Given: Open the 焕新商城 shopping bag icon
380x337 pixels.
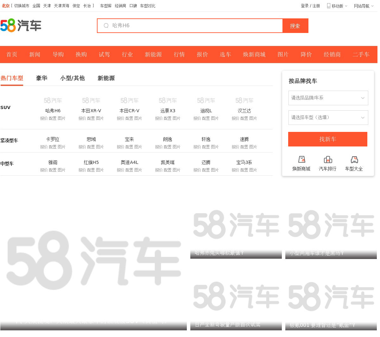Looking at the screenshot, I should [x=301, y=159].
